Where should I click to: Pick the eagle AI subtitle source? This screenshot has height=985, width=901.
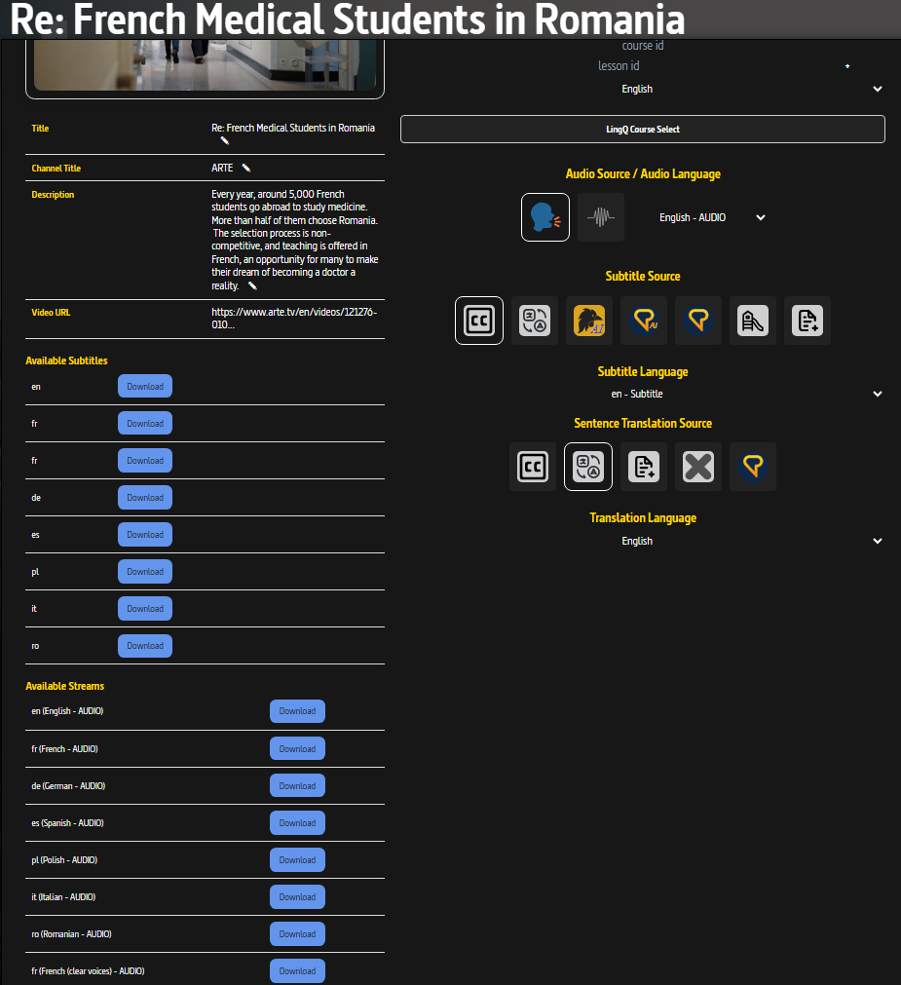click(x=589, y=321)
